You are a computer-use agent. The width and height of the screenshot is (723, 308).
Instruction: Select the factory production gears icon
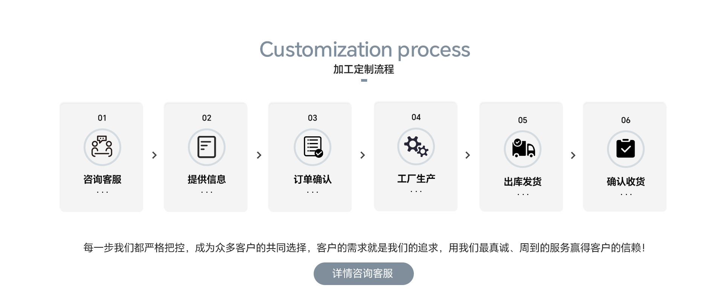coord(416,146)
